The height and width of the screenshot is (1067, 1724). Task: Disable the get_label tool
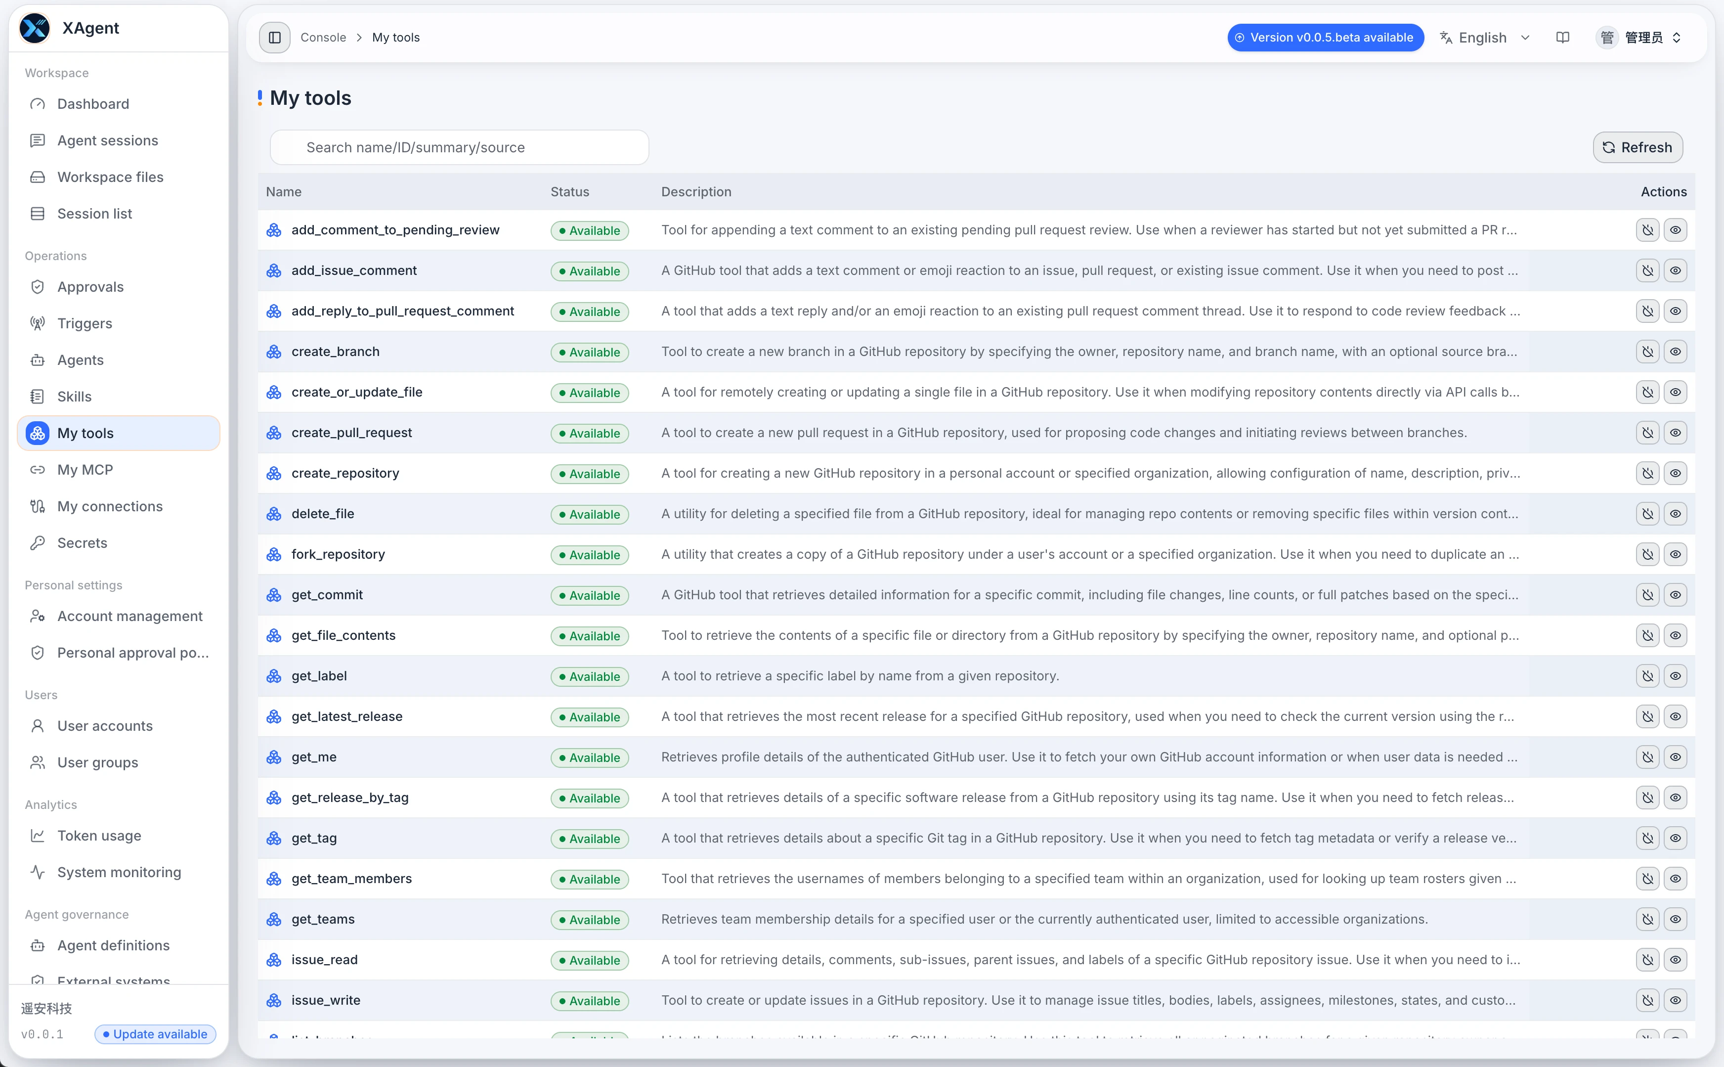(x=1647, y=676)
